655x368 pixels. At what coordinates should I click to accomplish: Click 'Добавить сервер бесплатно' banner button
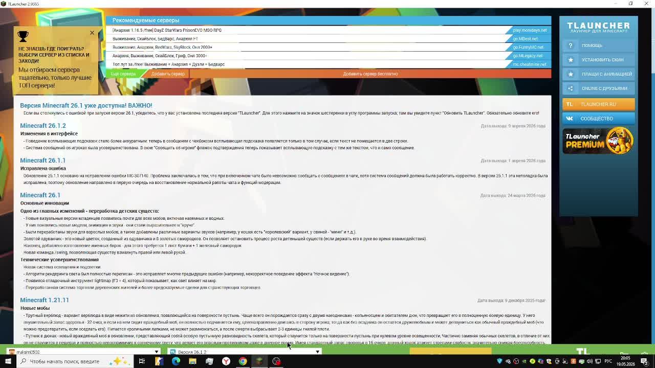pyautogui.click(x=370, y=74)
